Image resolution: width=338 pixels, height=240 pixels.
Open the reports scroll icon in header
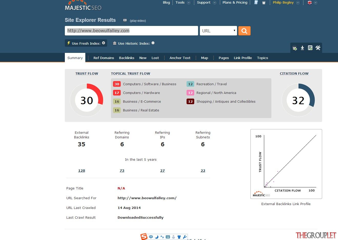256,3
